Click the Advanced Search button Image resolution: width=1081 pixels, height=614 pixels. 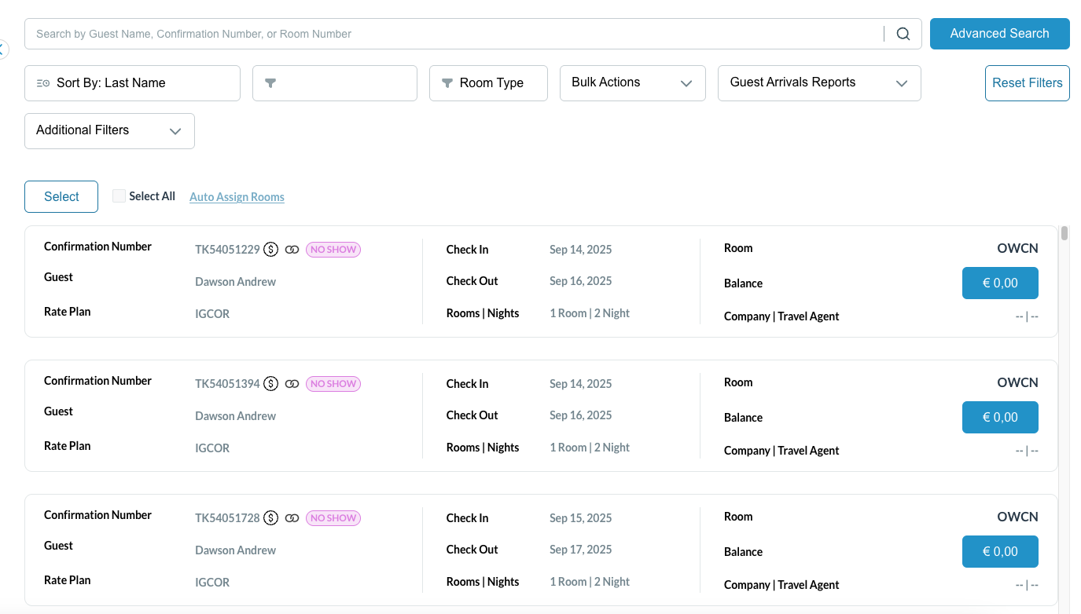click(999, 34)
